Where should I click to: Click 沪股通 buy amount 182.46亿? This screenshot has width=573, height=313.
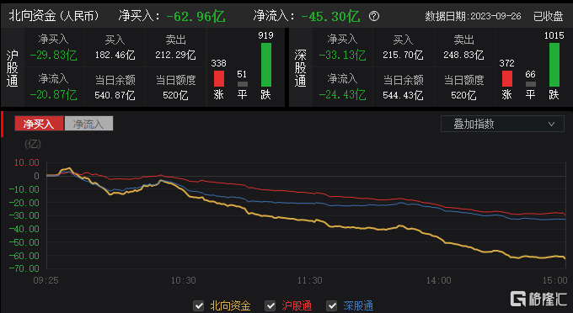click(115, 55)
